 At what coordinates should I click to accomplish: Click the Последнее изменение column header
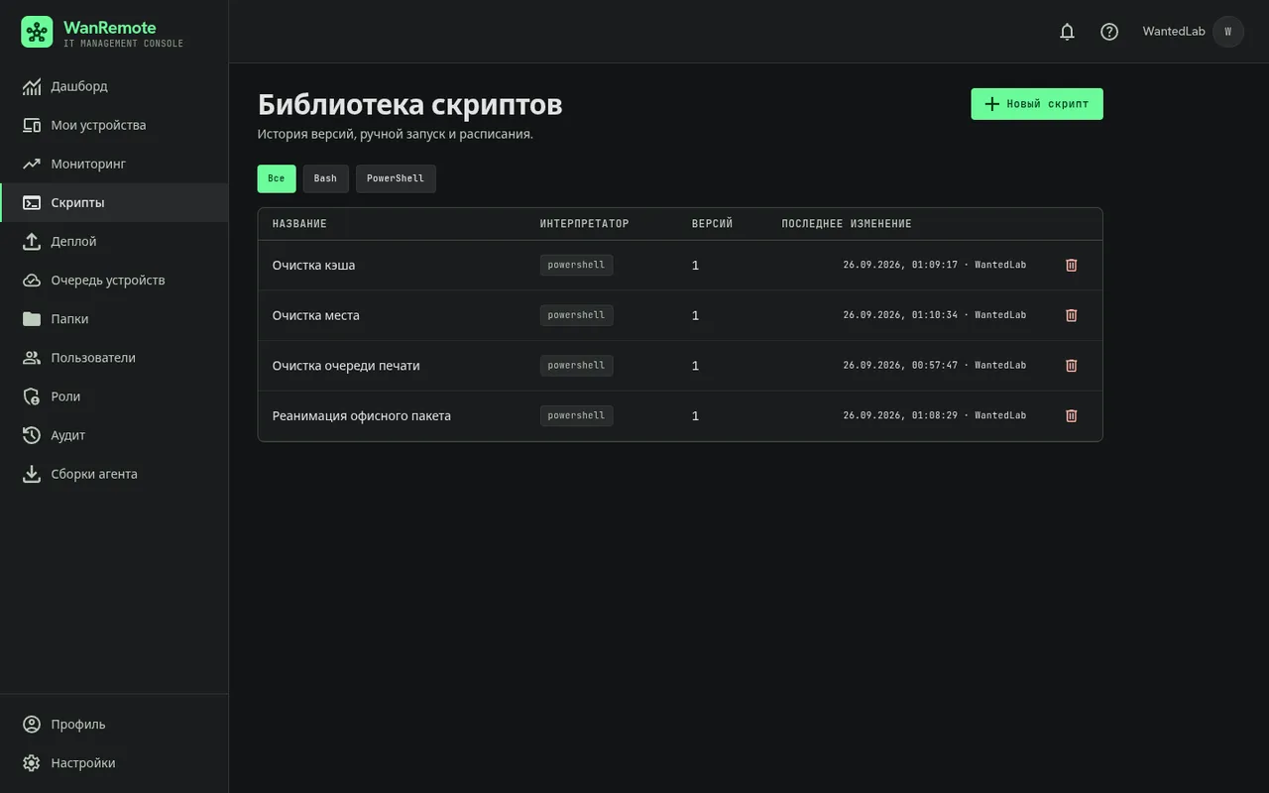pos(847,224)
